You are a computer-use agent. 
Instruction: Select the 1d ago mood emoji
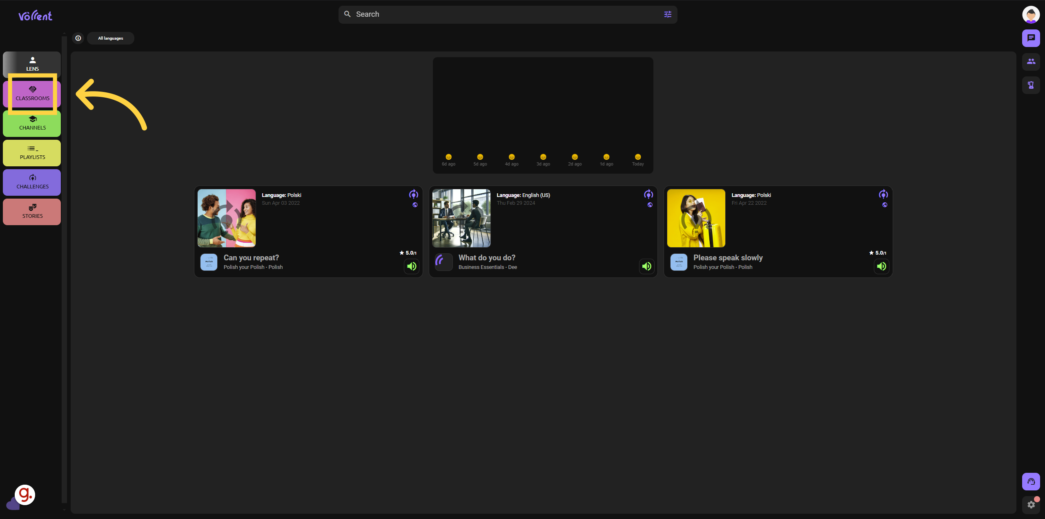(606, 157)
